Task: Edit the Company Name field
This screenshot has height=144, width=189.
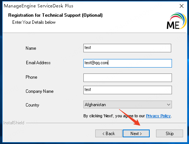Action: (127, 90)
